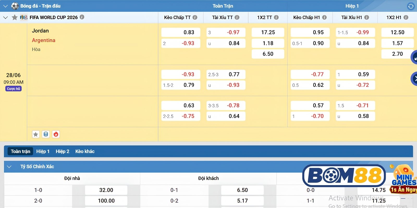Open info icon beside FIFA WORLD CUP 2026

(82, 17)
